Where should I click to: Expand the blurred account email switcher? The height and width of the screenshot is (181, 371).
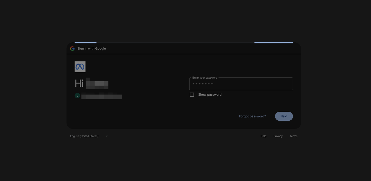[101, 96]
